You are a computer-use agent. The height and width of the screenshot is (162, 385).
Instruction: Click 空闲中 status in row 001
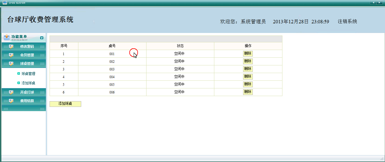(x=180, y=53)
